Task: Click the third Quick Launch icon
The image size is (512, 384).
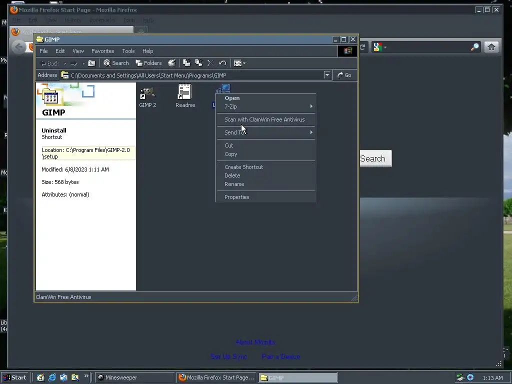Action: [x=63, y=377]
